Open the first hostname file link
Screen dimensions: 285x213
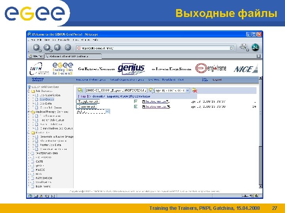coord(156,101)
